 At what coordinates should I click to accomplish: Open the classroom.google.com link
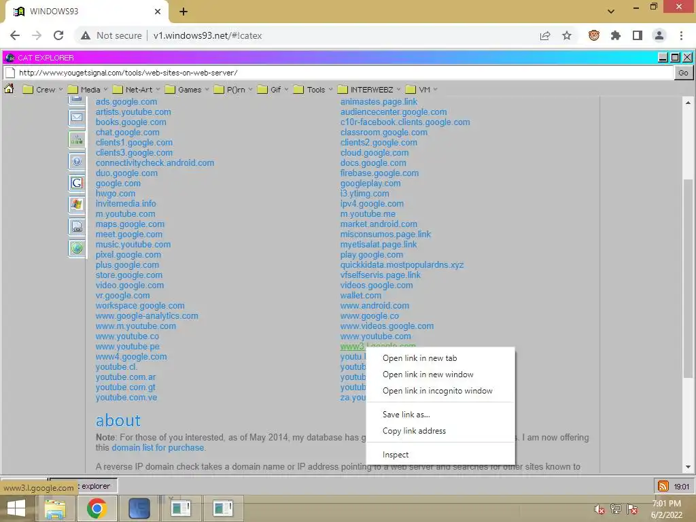[x=384, y=133]
